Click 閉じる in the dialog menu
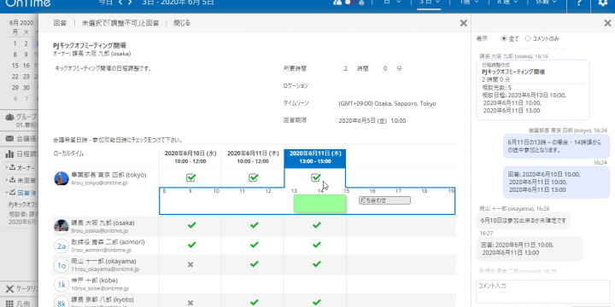Viewport: 615px width, 307px height. [x=182, y=23]
